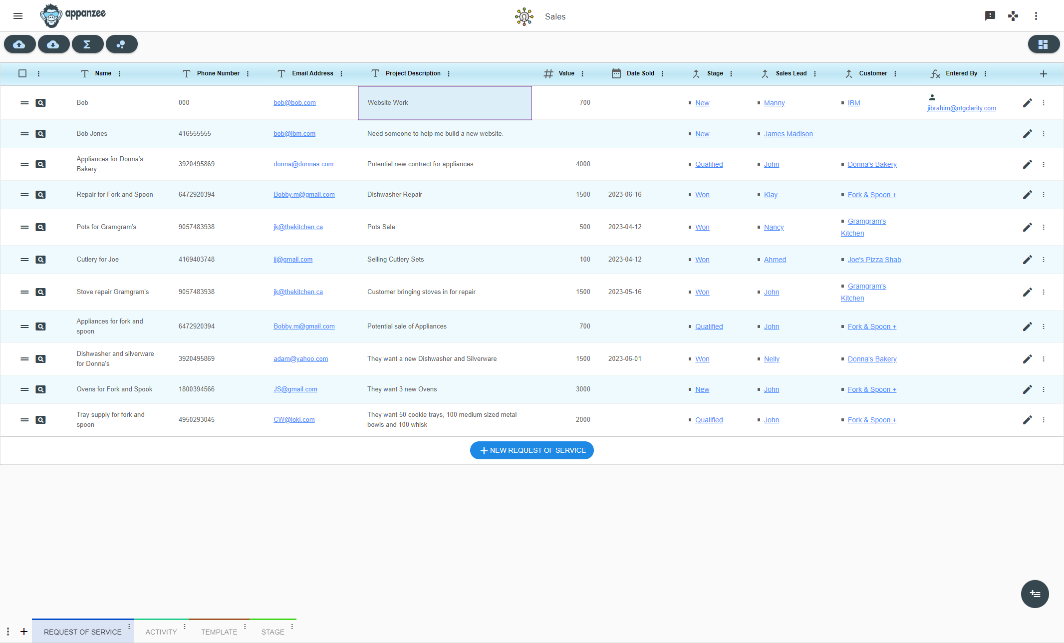Open the sigma summary tool
The width and height of the screenshot is (1064, 643).
point(87,44)
